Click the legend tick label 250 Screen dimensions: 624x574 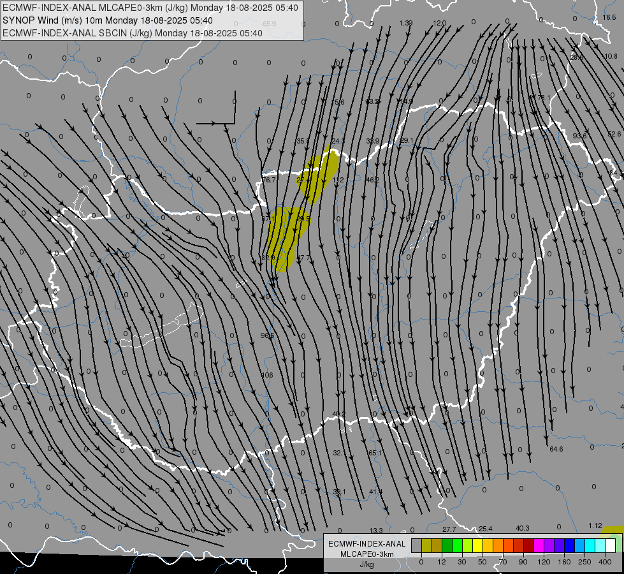tap(584, 562)
